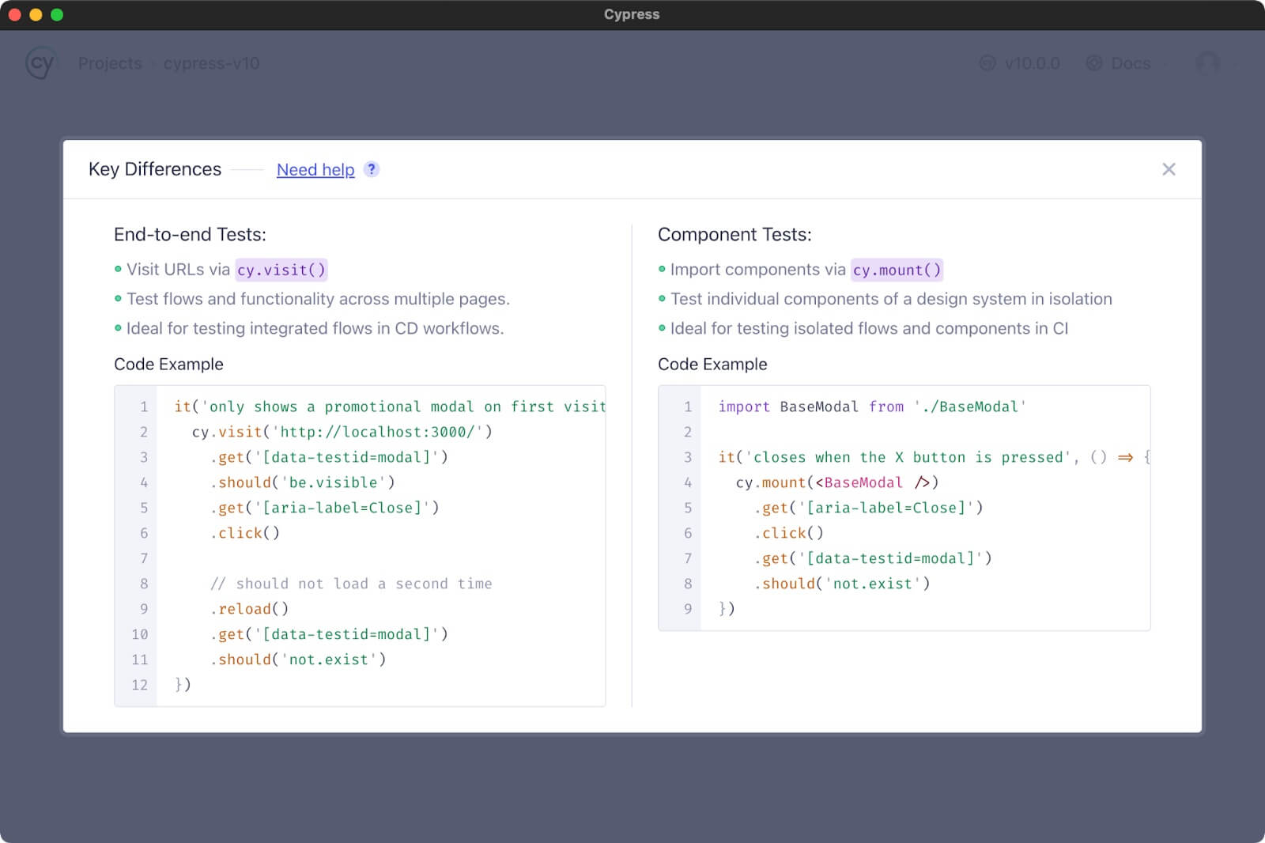The height and width of the screenshot is (843, 1265).
Task: Select the highlighted cy.mount() code badge
Action: (x=896, y=269)
